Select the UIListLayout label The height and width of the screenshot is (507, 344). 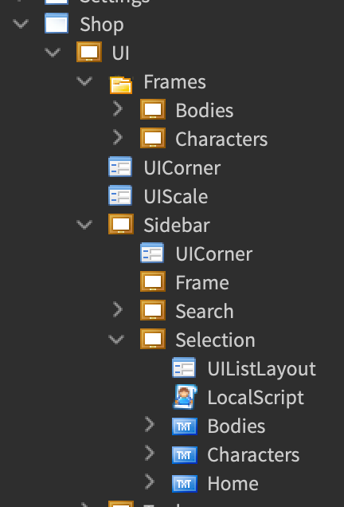pos(262,370)
